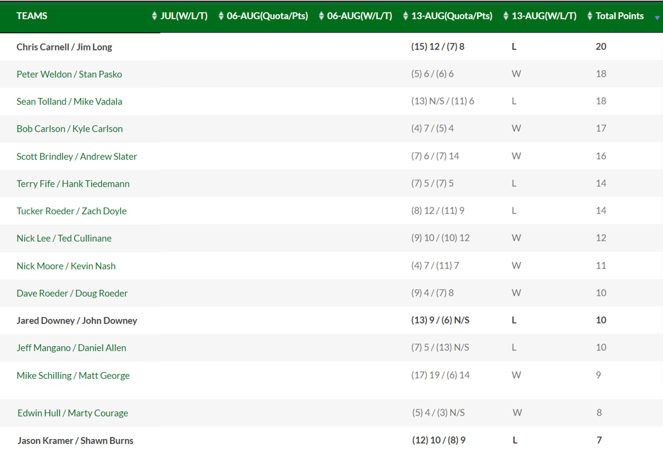Sort by Total Points header text

point(619,16)
